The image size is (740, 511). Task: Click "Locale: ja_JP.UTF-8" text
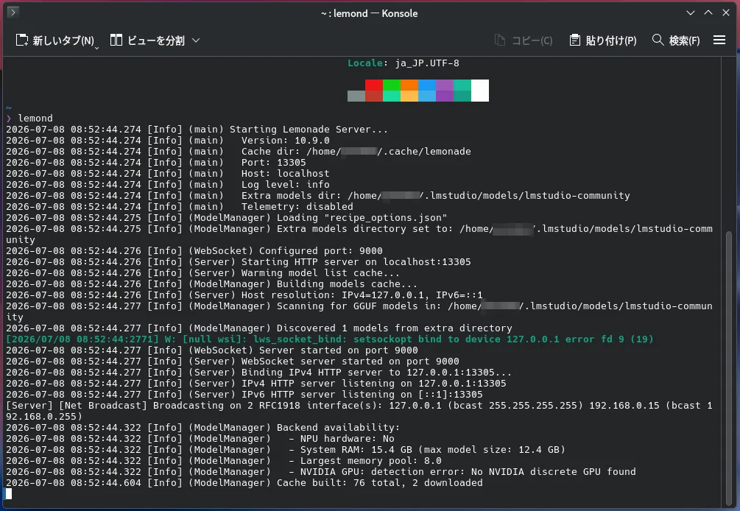(404, 63)
